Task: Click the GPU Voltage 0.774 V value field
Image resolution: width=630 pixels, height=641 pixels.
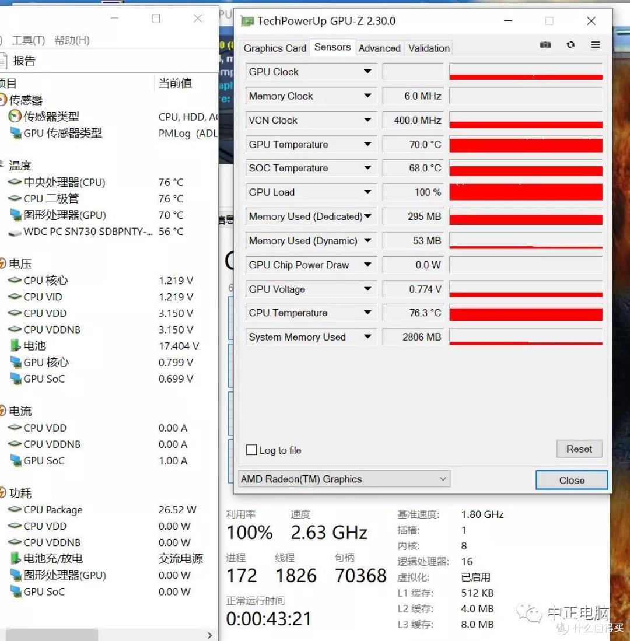Action: click(x=414, y=289)
